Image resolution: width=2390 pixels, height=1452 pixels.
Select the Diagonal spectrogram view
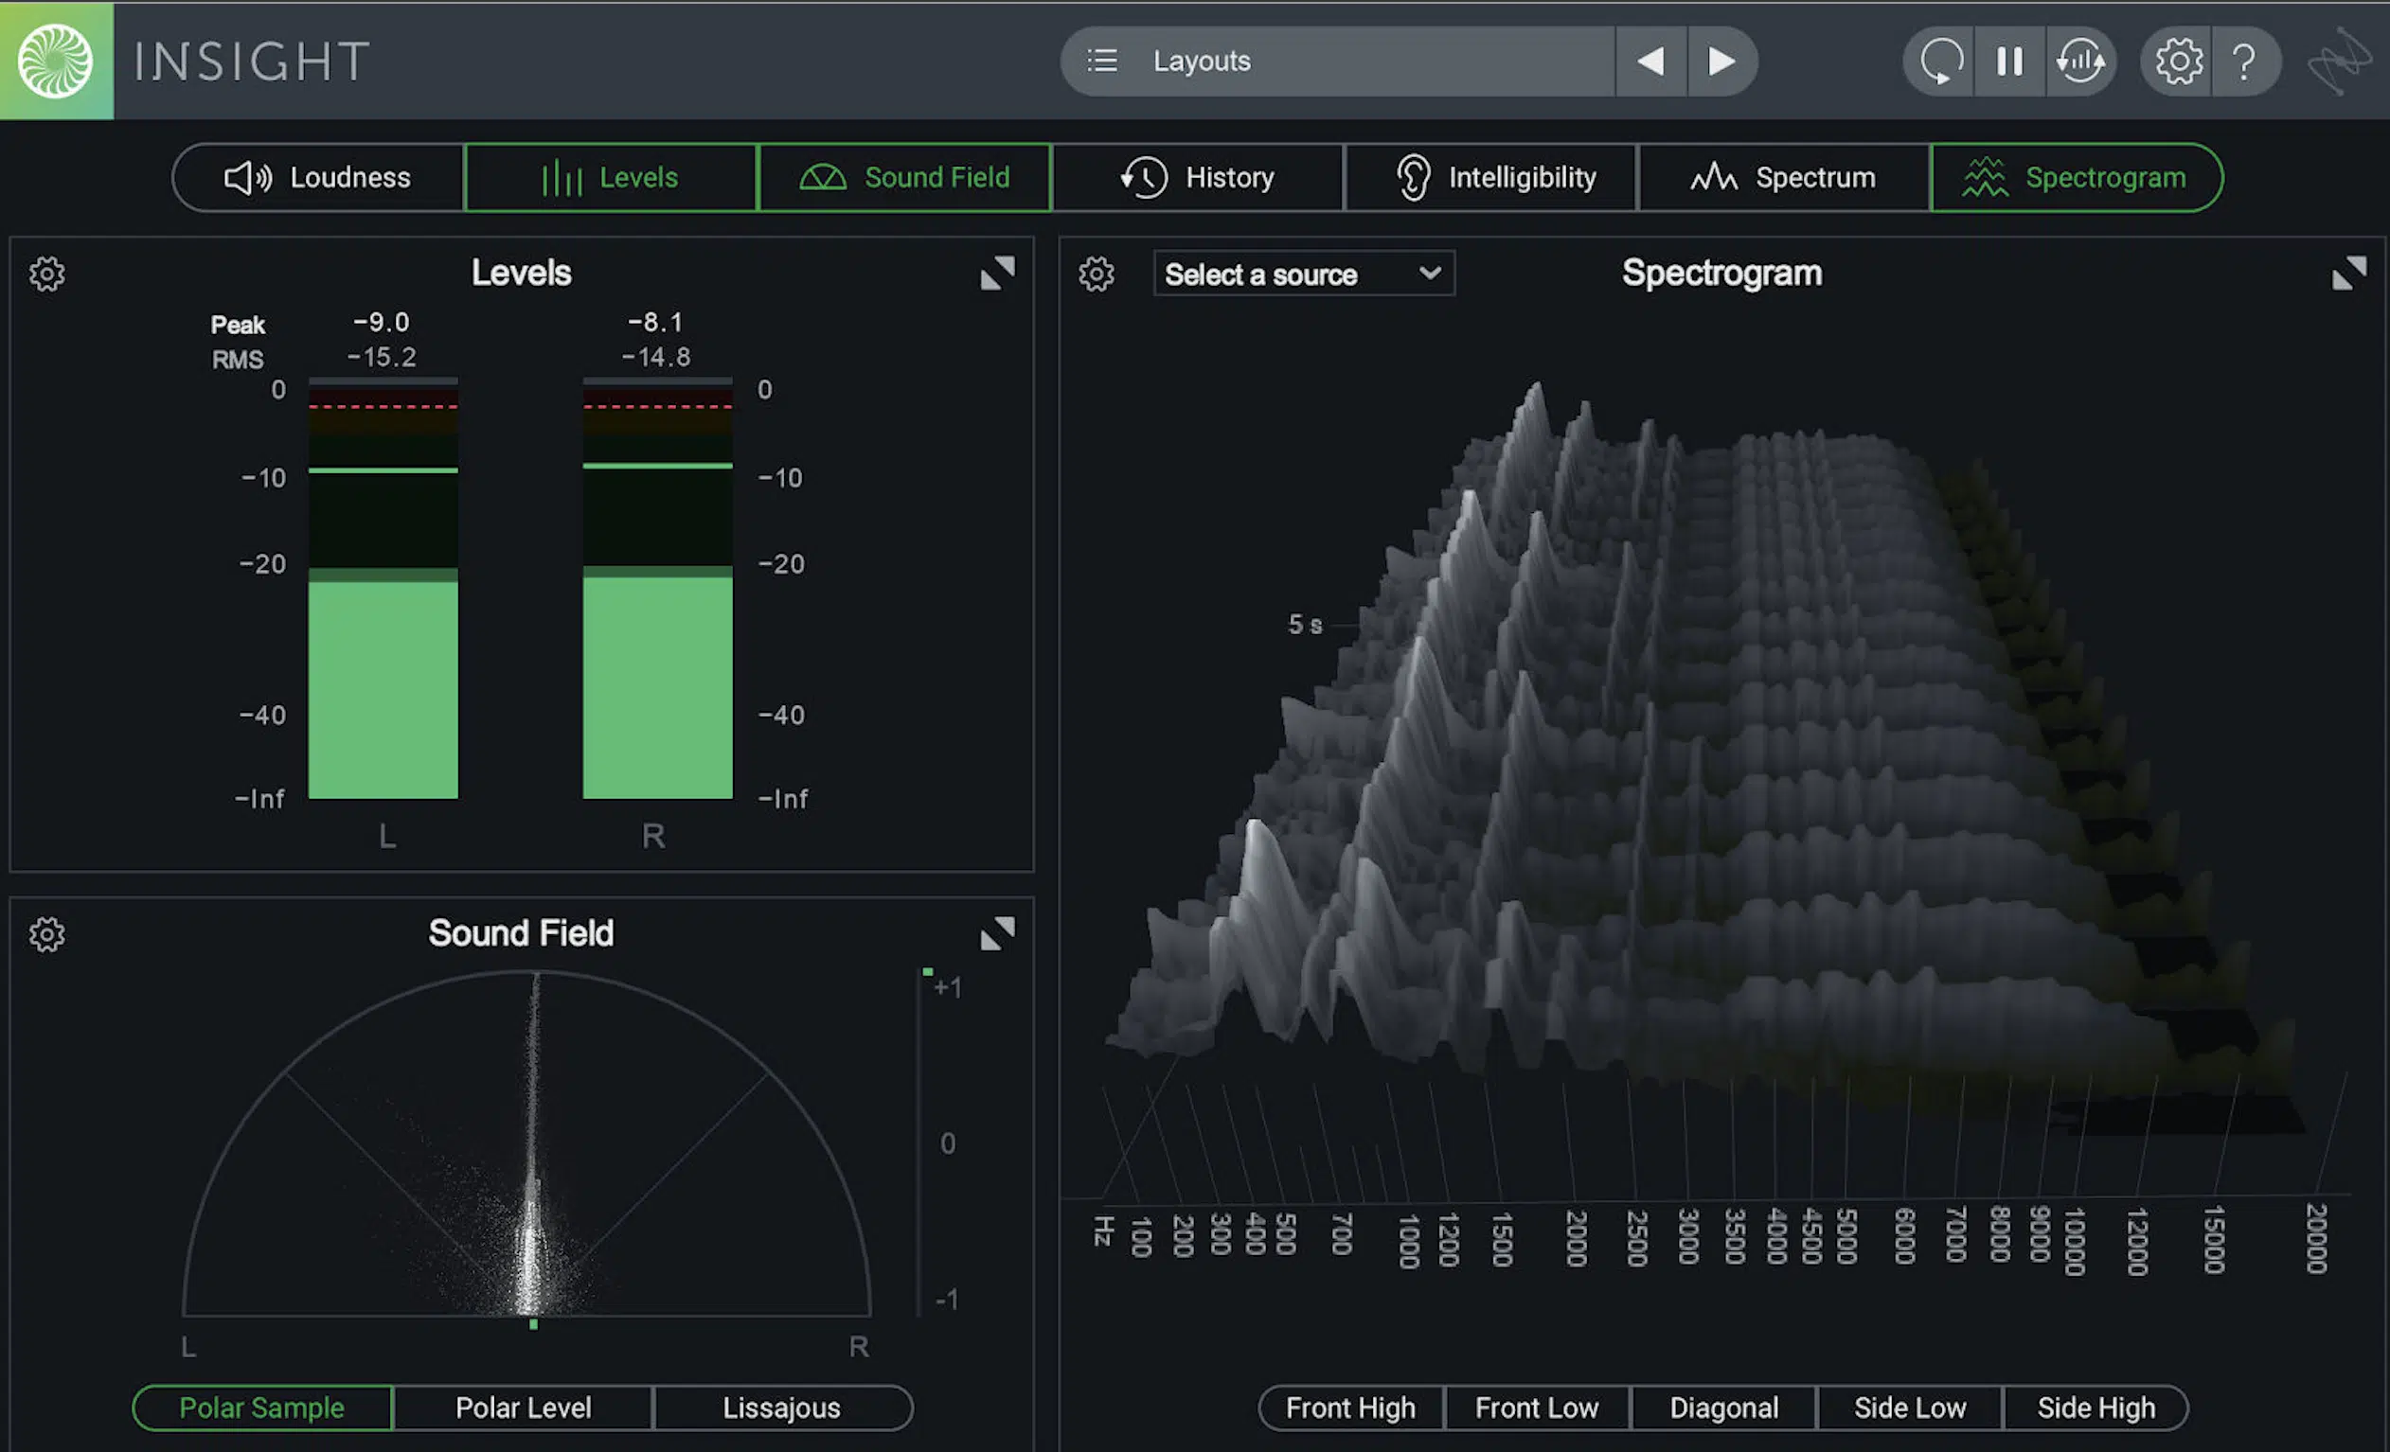point(1722,1408)
